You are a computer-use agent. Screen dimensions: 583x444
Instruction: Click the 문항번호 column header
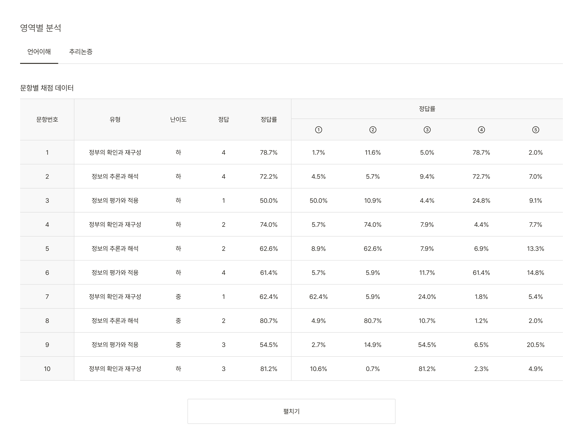pyautogui.click(x=47, y=119)
